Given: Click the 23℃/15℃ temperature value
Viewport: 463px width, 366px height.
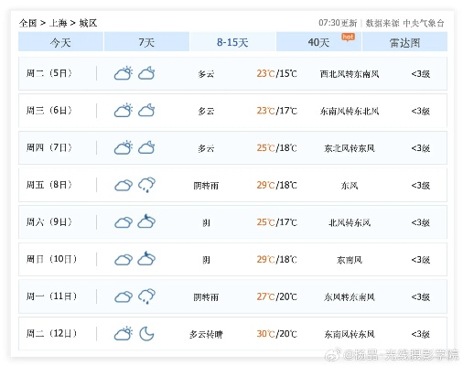Looking at the screenshot, I should tap(276, 73).
